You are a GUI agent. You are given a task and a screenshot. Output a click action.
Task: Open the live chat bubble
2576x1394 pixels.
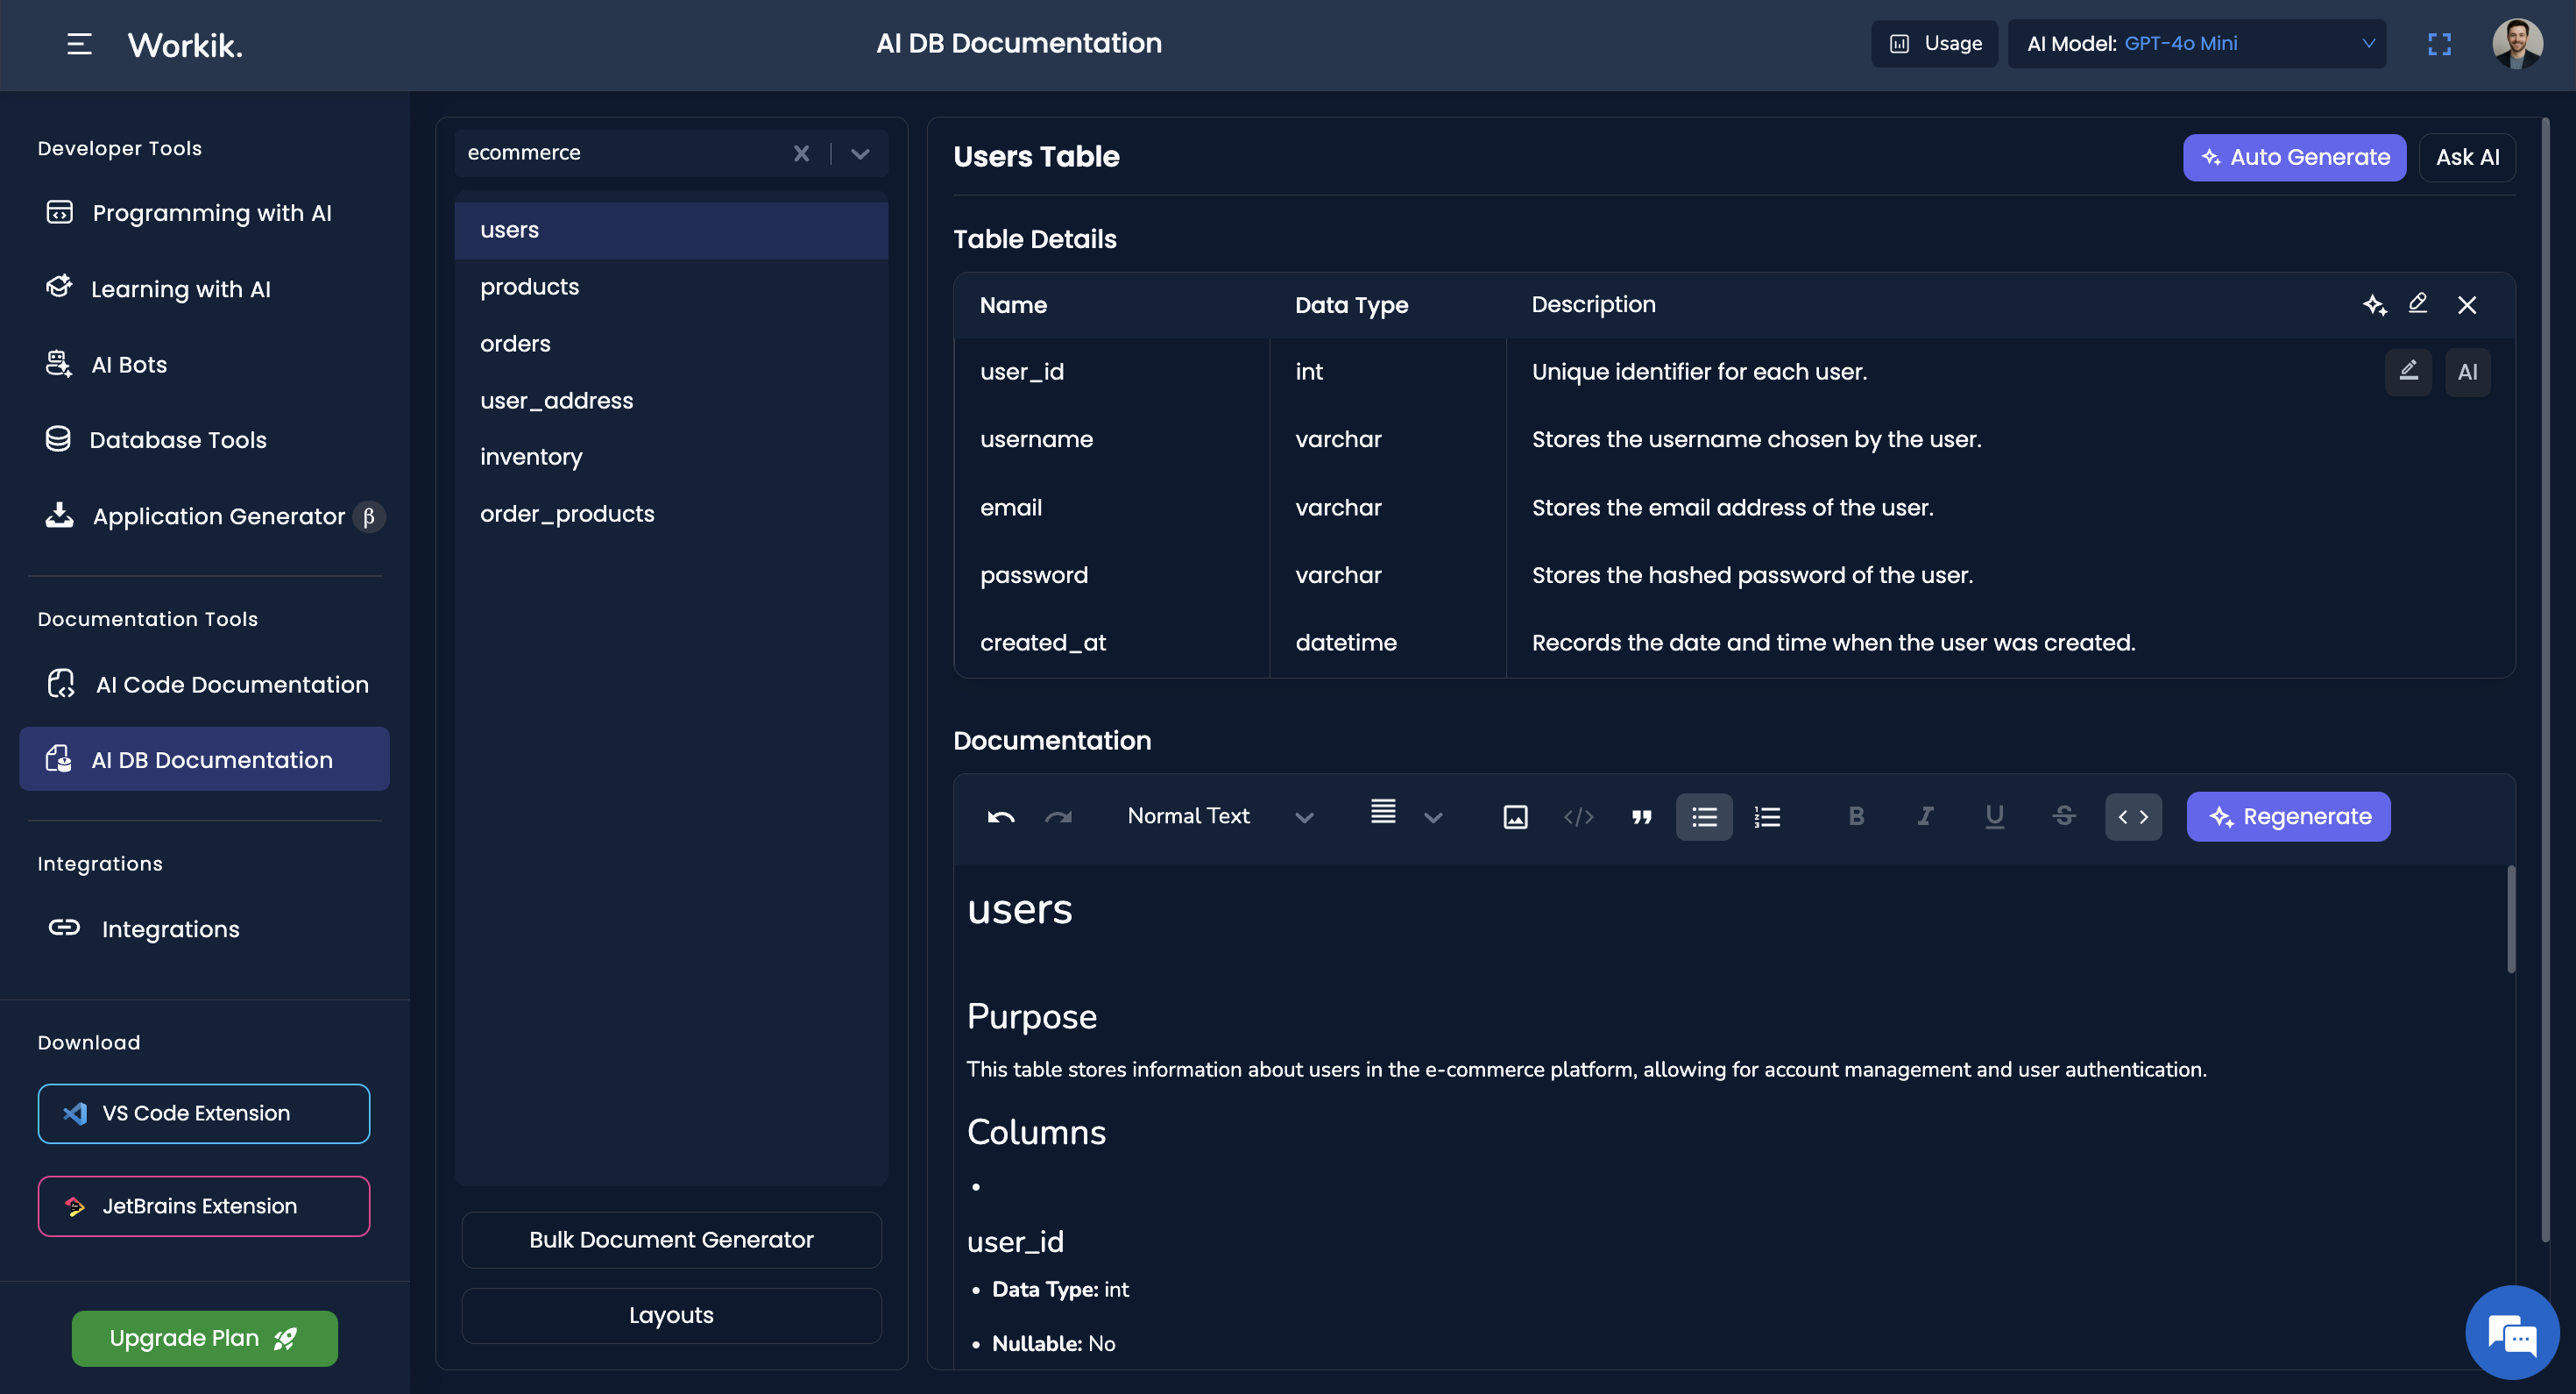click(x=2512, y=1333)
